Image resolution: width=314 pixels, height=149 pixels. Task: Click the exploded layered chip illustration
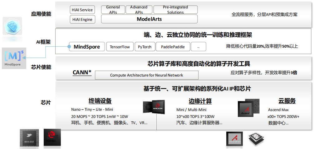[x=256, y=139]
